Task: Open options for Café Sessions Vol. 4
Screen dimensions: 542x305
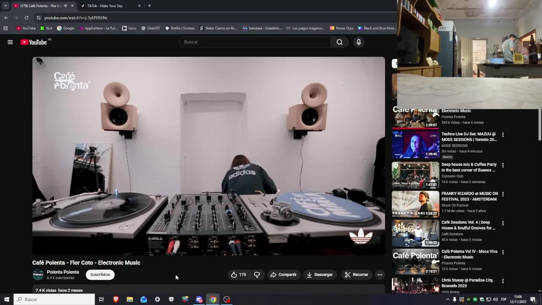Action: (503, 223)
